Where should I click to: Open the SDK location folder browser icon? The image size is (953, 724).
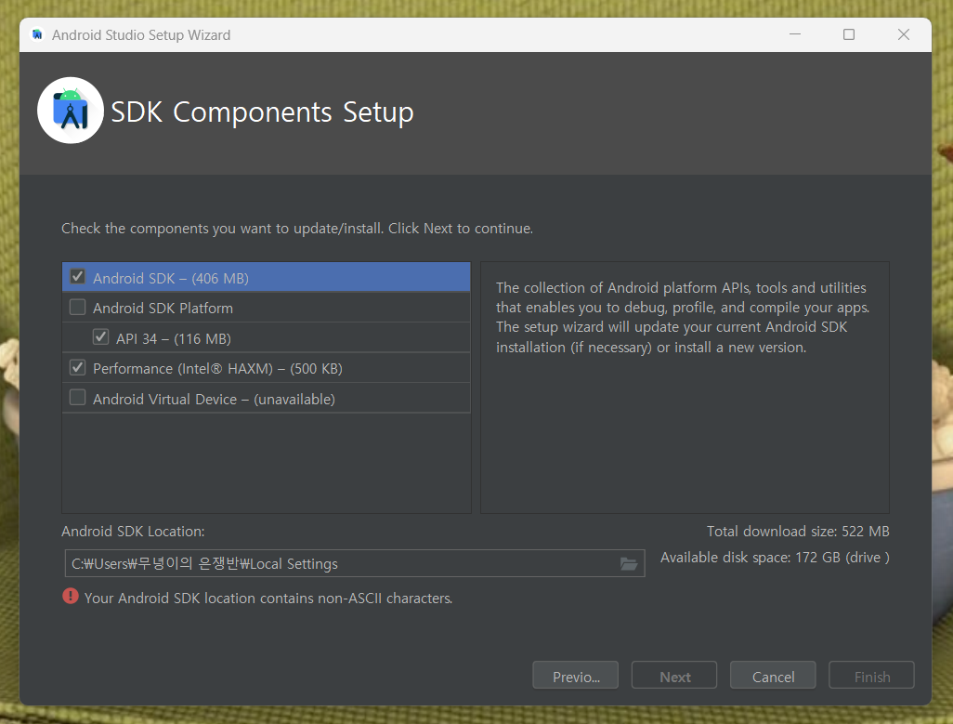tap(629, 564)
